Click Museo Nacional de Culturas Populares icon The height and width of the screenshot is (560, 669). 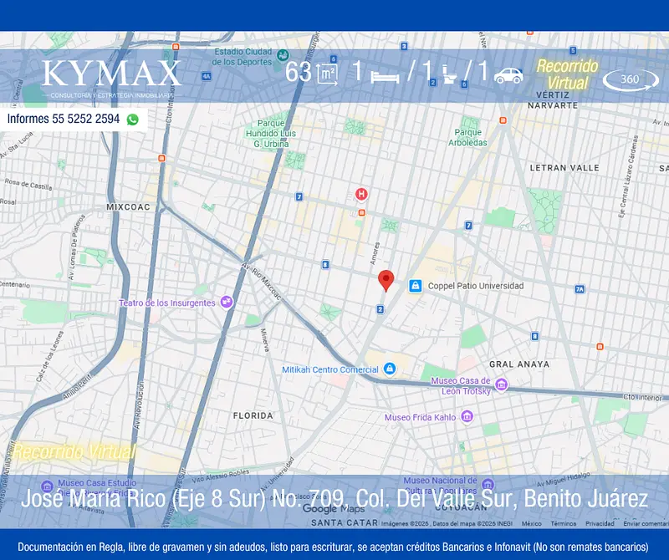point(488,484)
